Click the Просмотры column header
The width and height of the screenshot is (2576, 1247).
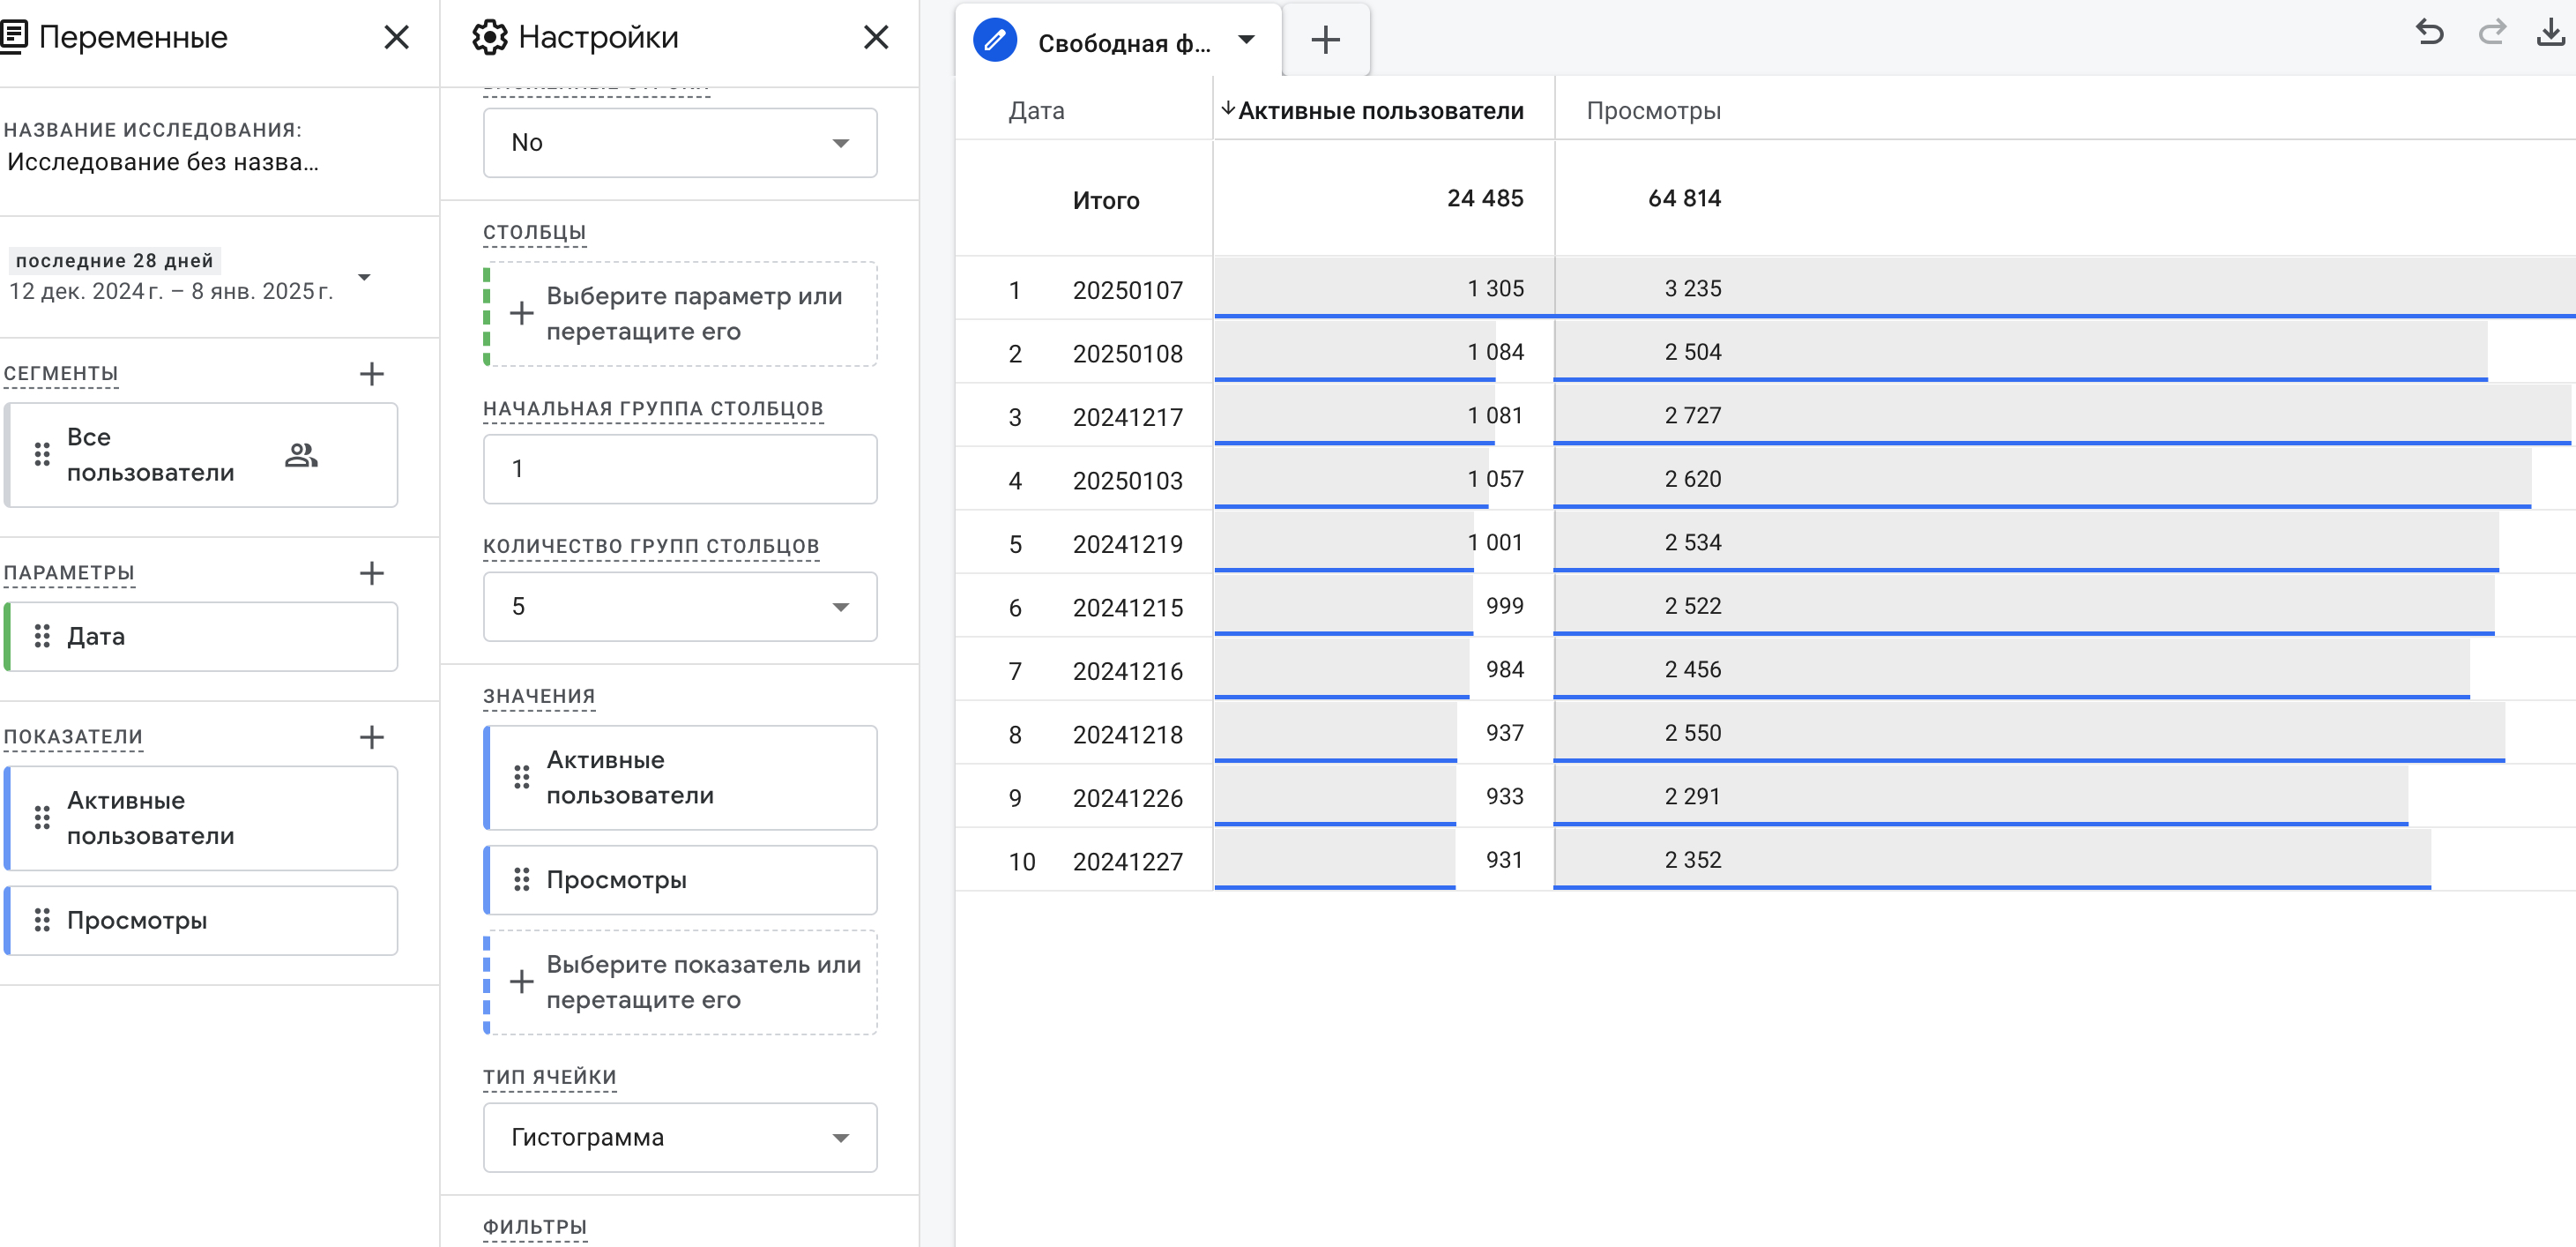coord(1653,111)
